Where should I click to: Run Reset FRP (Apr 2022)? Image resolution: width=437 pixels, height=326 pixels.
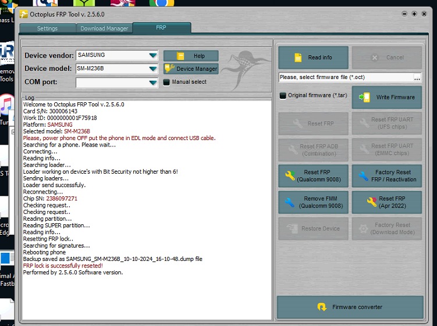(x=387, y=202)
